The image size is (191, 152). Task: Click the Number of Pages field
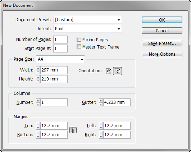tap(60, 40)
